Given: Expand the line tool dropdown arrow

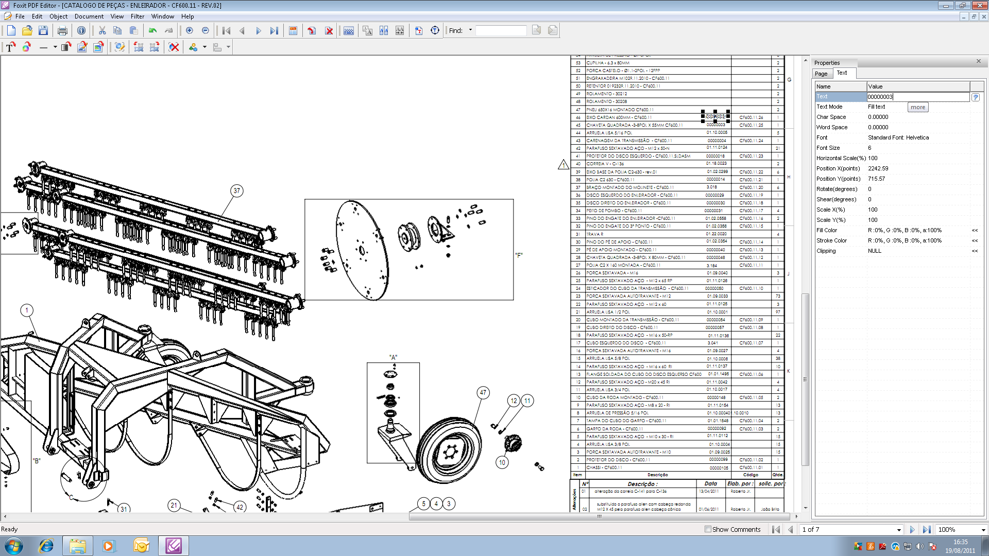Looking at the screenshot, I should point(55,47).
